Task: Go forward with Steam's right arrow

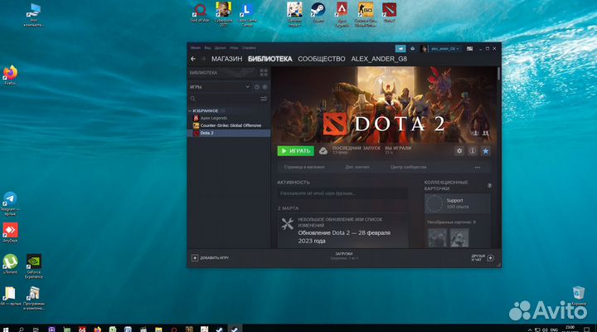Action: click(x=203, y=59)
